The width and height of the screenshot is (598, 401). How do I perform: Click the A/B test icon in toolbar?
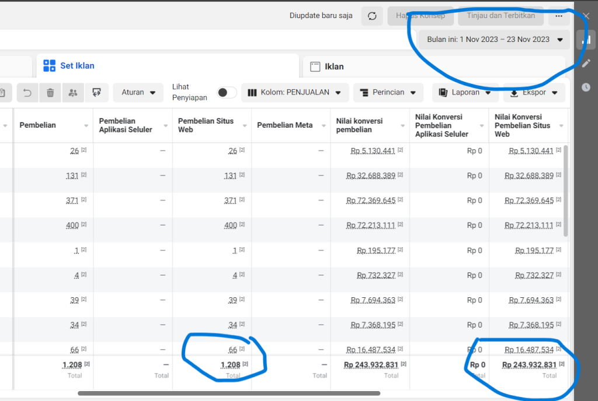[96, 92]
